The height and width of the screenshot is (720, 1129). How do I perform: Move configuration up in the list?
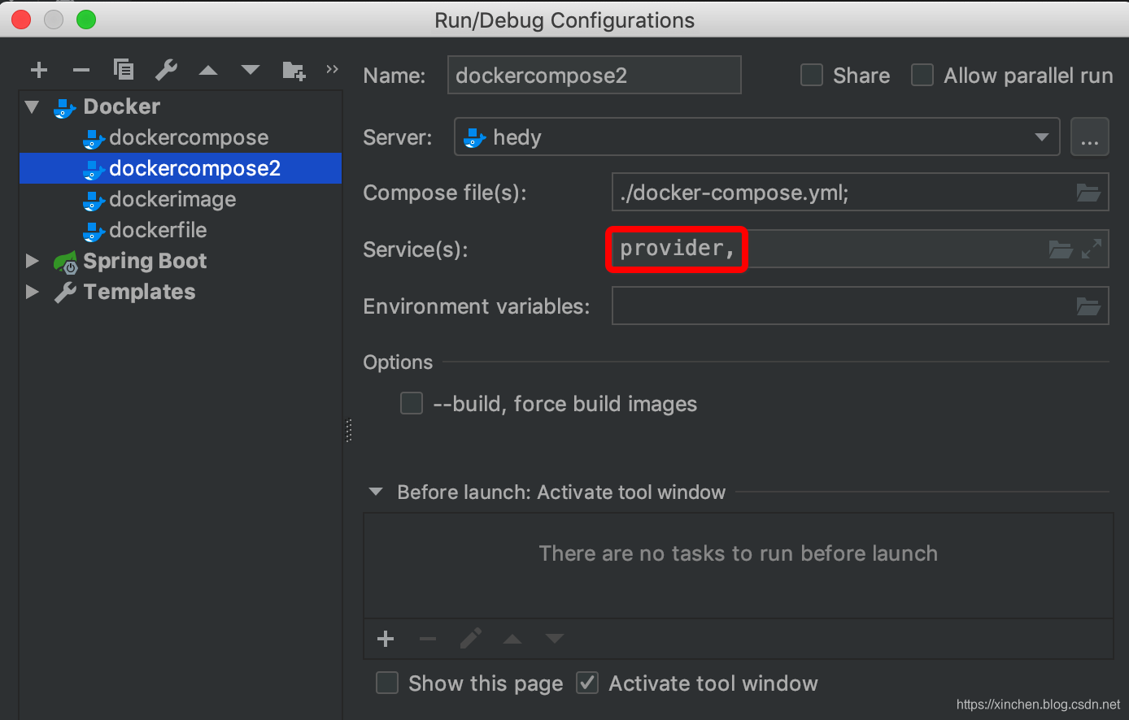pyautogui.click(x=208, y=71)
